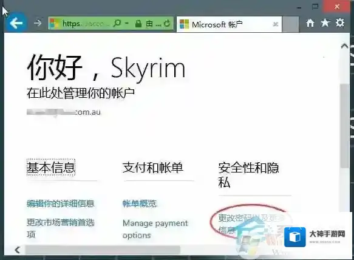354x260 pixels.
Task: Open the 帐单概览 link
Action: [x=140, y=204]
